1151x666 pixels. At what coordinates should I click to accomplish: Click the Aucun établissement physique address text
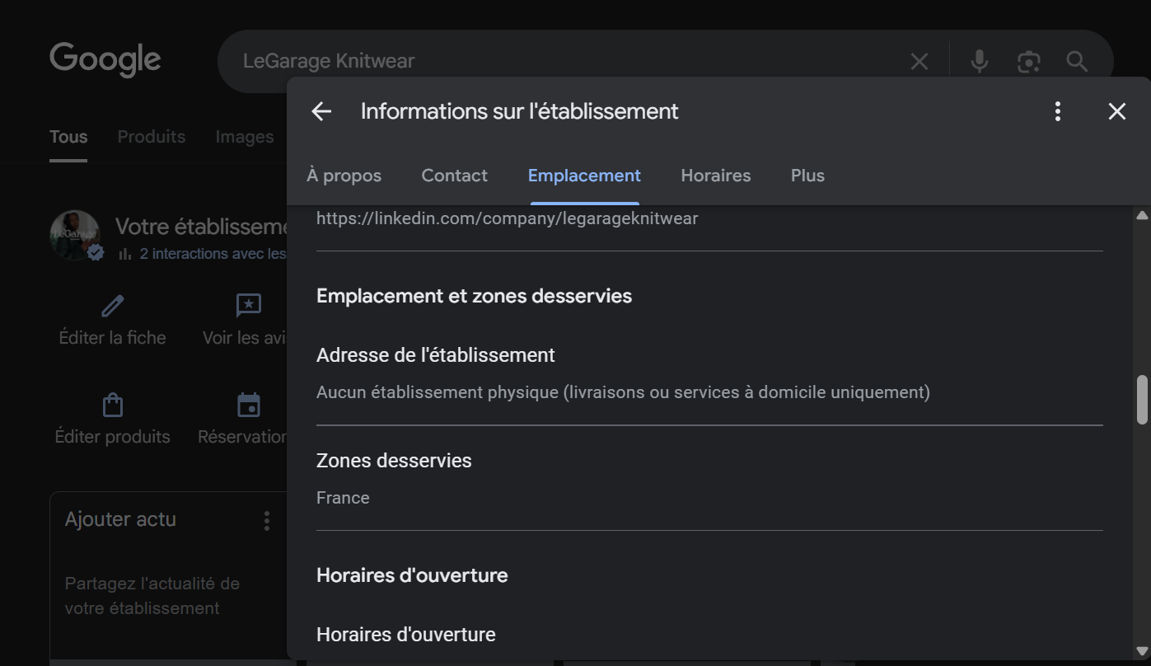pyautogui.click(x=623, y=392)
